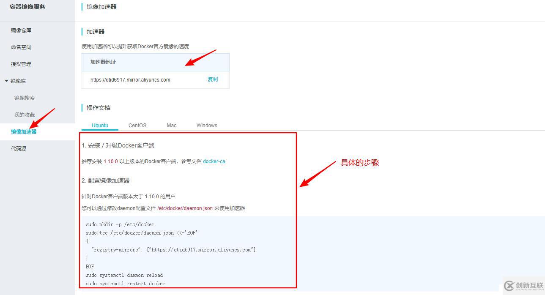Click the '2. 配置镜像加速器' heading

[106, 180]
